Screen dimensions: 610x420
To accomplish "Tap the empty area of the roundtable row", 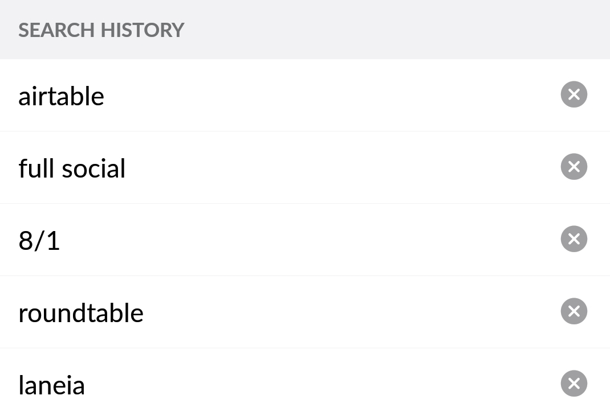I will tap(350, 312).
